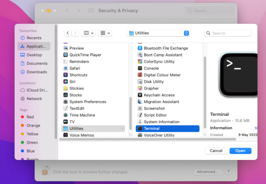266x184 pixels.
Task: Click show all grid in Security & Privacy
Action: (91, 11)
